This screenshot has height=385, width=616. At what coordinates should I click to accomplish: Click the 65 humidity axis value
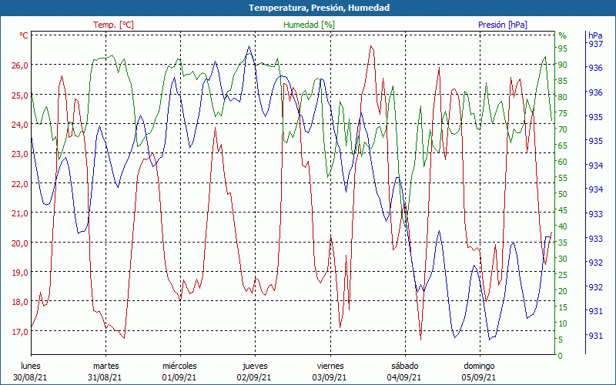click(x=563, y=146)
